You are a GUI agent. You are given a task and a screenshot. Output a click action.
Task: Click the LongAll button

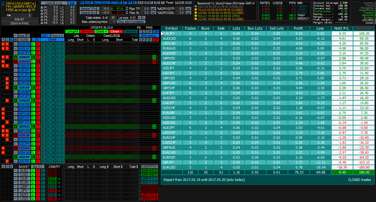point(72,31)
